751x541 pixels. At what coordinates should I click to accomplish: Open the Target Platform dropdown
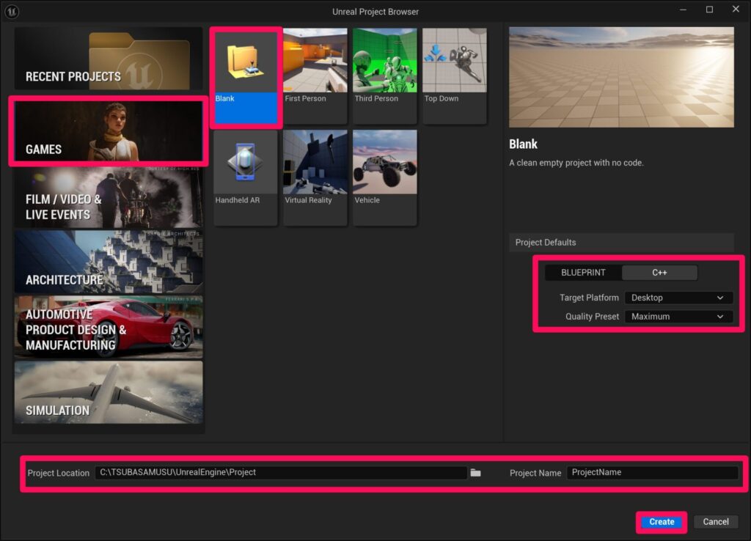point(678,298)
